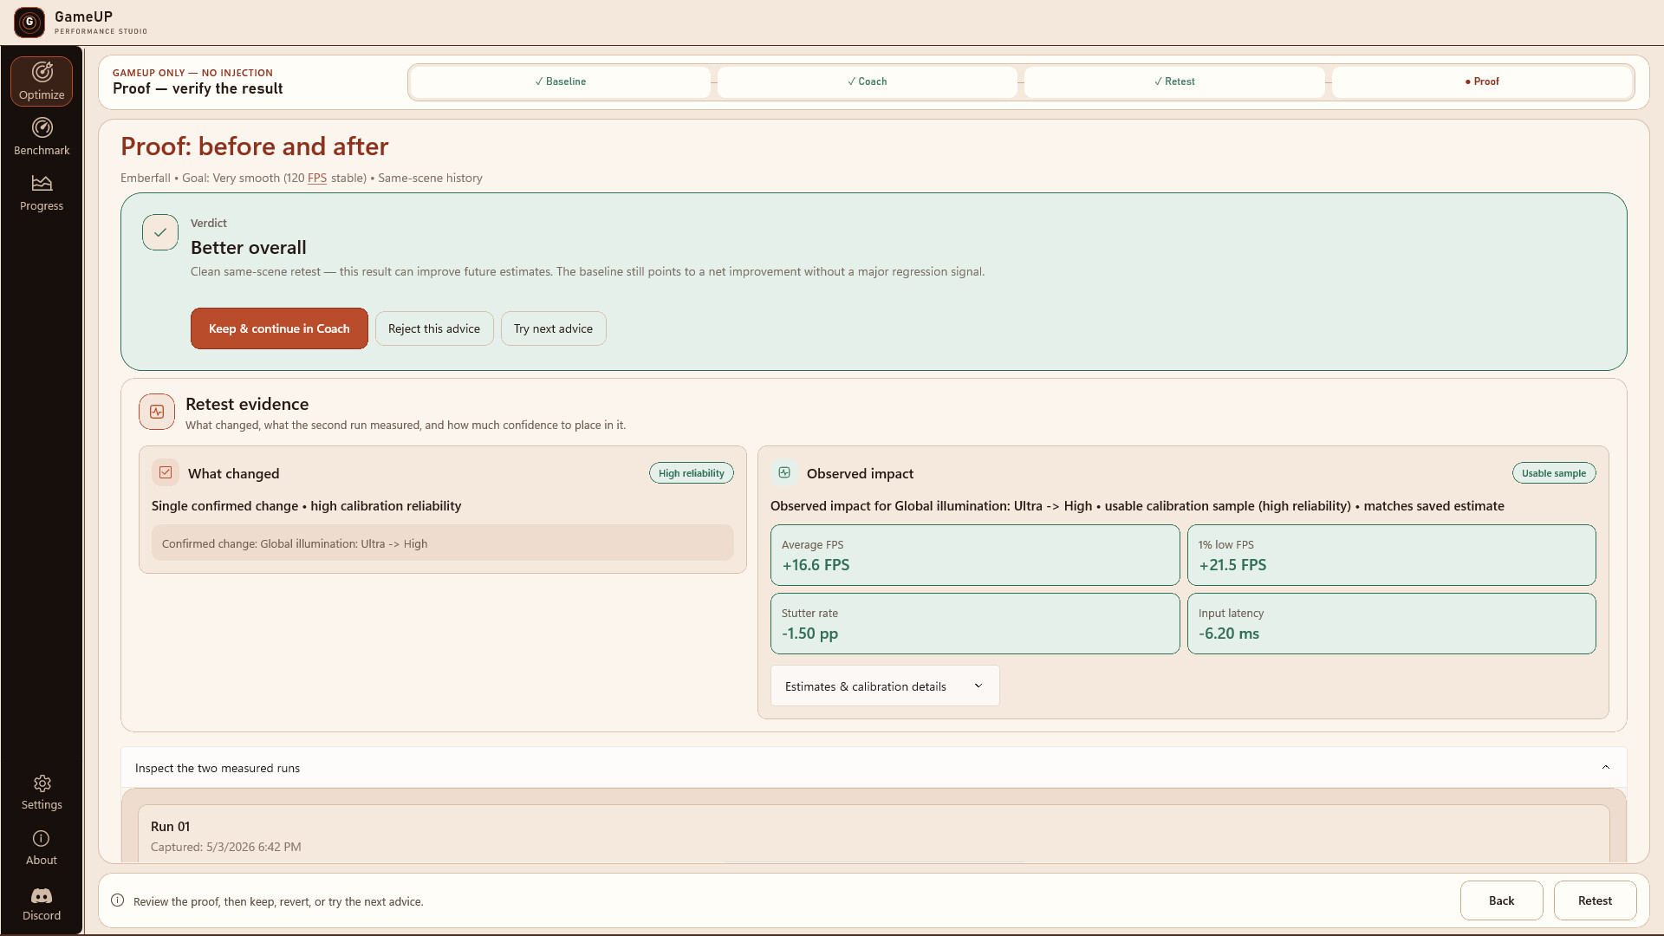This screenshot has height=936, width=1664.
Task: Click 'Proof: before and after' heading
Action: (255, 146)
